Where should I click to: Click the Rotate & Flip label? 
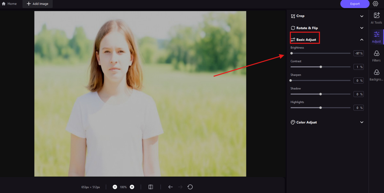pyautogui.click(x=307, y=28)
